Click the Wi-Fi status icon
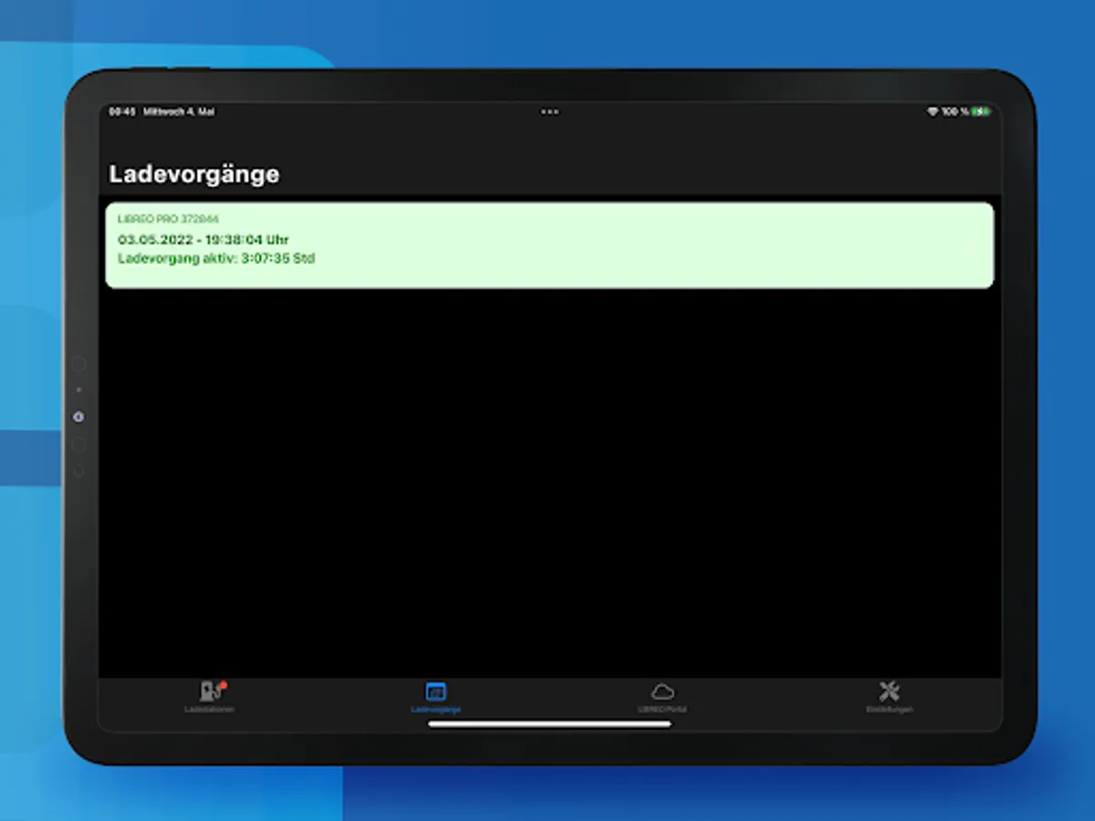 coord(932,111)
